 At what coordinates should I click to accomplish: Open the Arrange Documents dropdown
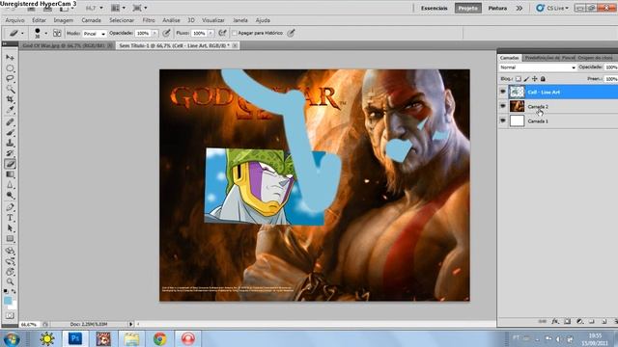tap(118, 8)
